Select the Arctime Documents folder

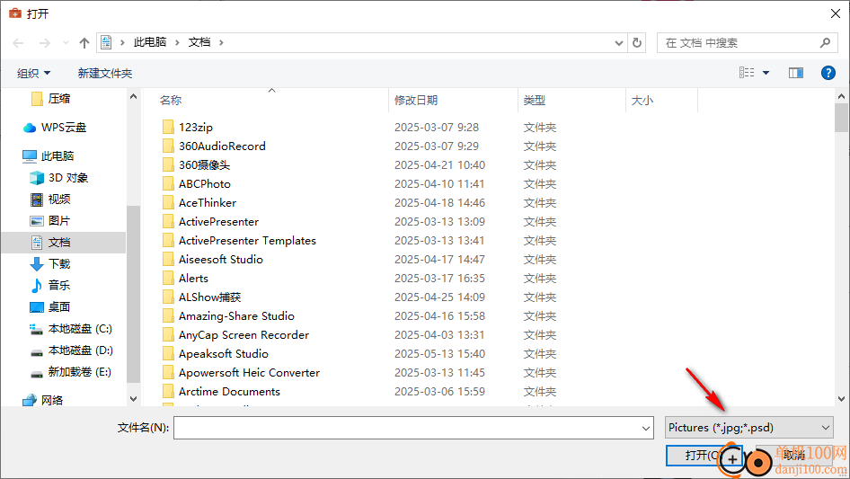pyautogui.click(x=229, y=392)
